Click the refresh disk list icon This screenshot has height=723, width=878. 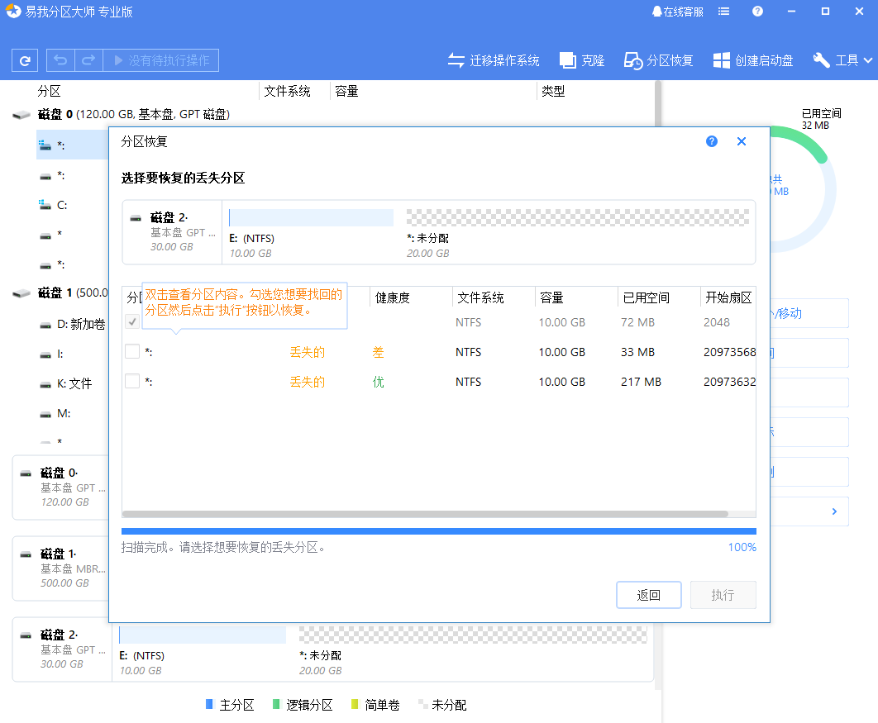(24, 59)
